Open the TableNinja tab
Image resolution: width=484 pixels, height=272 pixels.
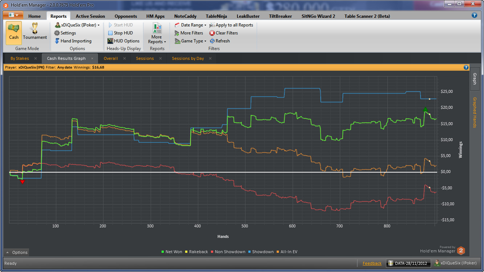[x=216, y=16]
